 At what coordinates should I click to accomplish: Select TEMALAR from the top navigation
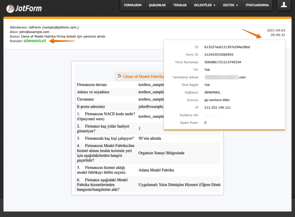(180, 5)
